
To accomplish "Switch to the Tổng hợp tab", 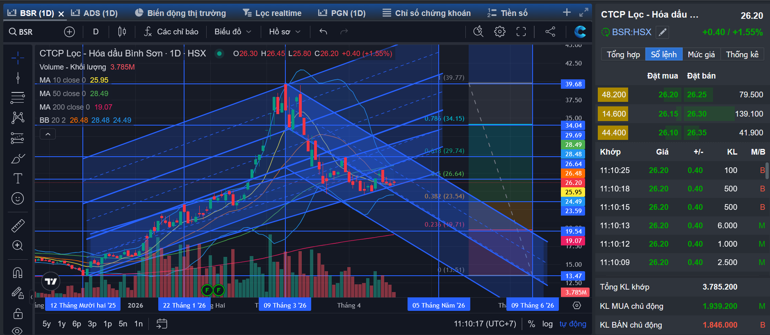I will click(623, 54).
